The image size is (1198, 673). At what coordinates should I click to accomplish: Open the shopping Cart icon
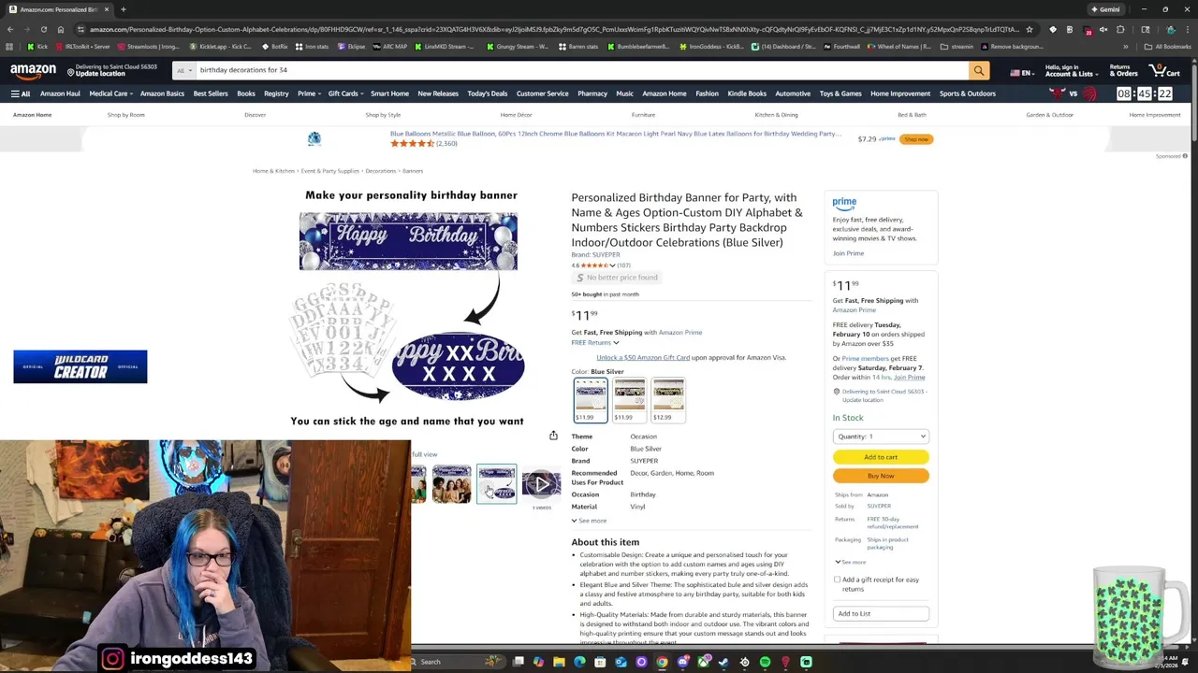click(x=1164, y=70)
